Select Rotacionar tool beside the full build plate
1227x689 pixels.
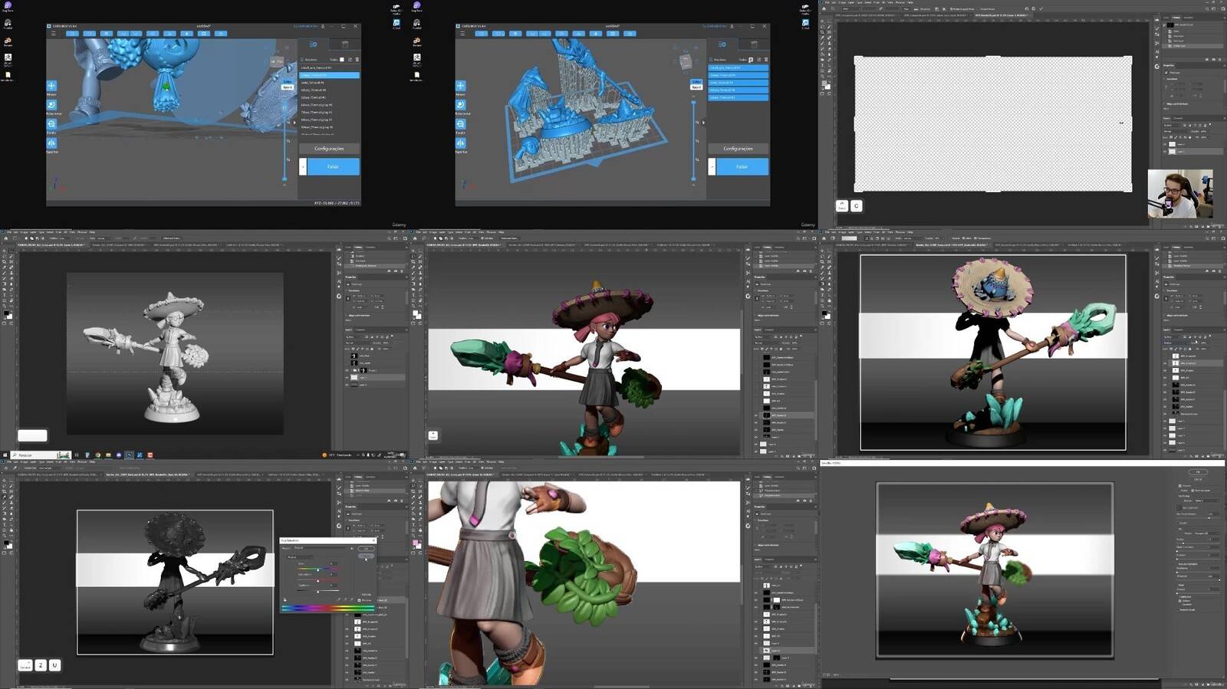pos(460,106)
